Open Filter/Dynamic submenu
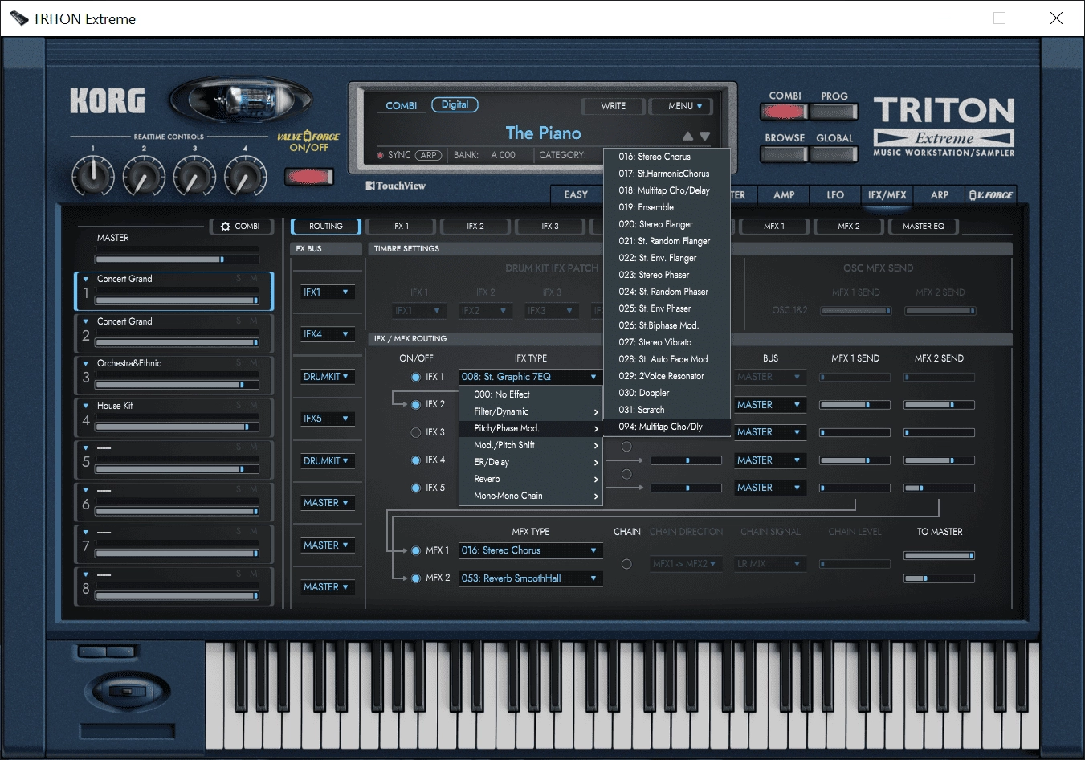The width and height of the screenshot is (1085, 760). click(531, 411)
